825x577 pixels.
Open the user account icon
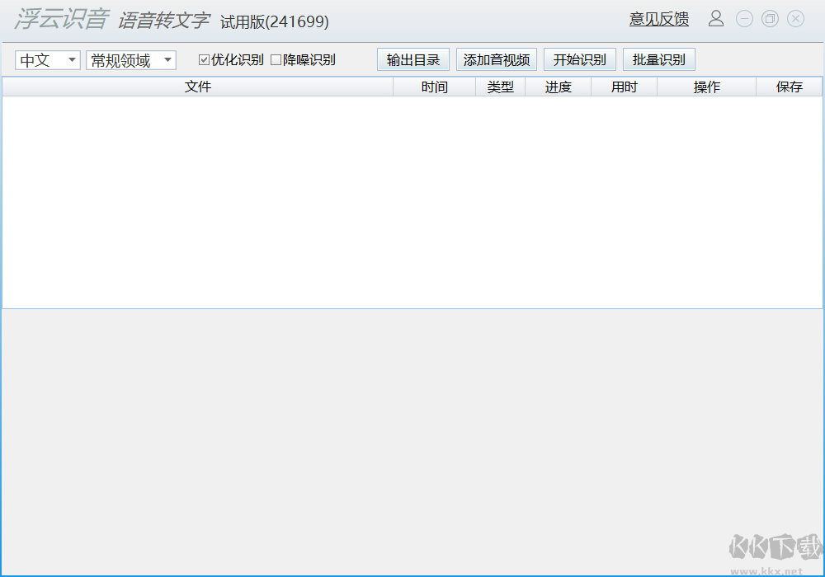pos(715,18)
